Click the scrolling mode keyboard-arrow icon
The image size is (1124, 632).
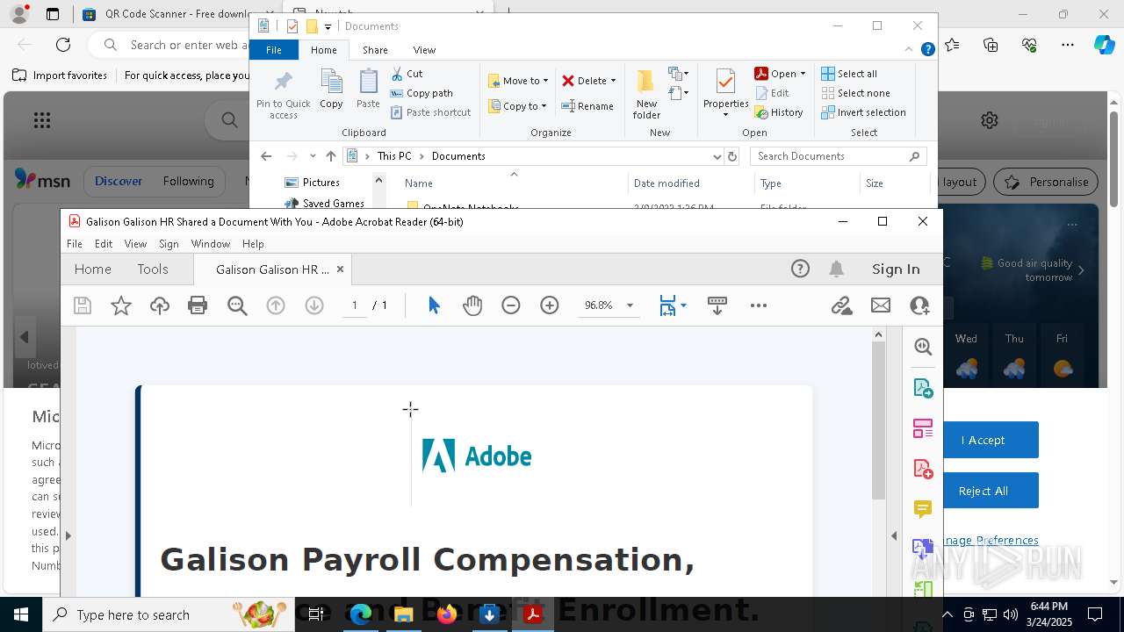[717, 305]
